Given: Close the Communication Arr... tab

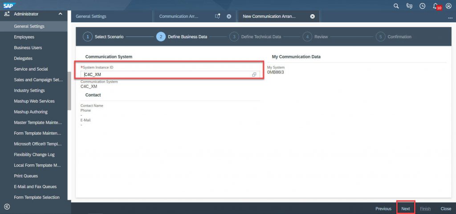Looking at the screenshot, I should (229, 16).
